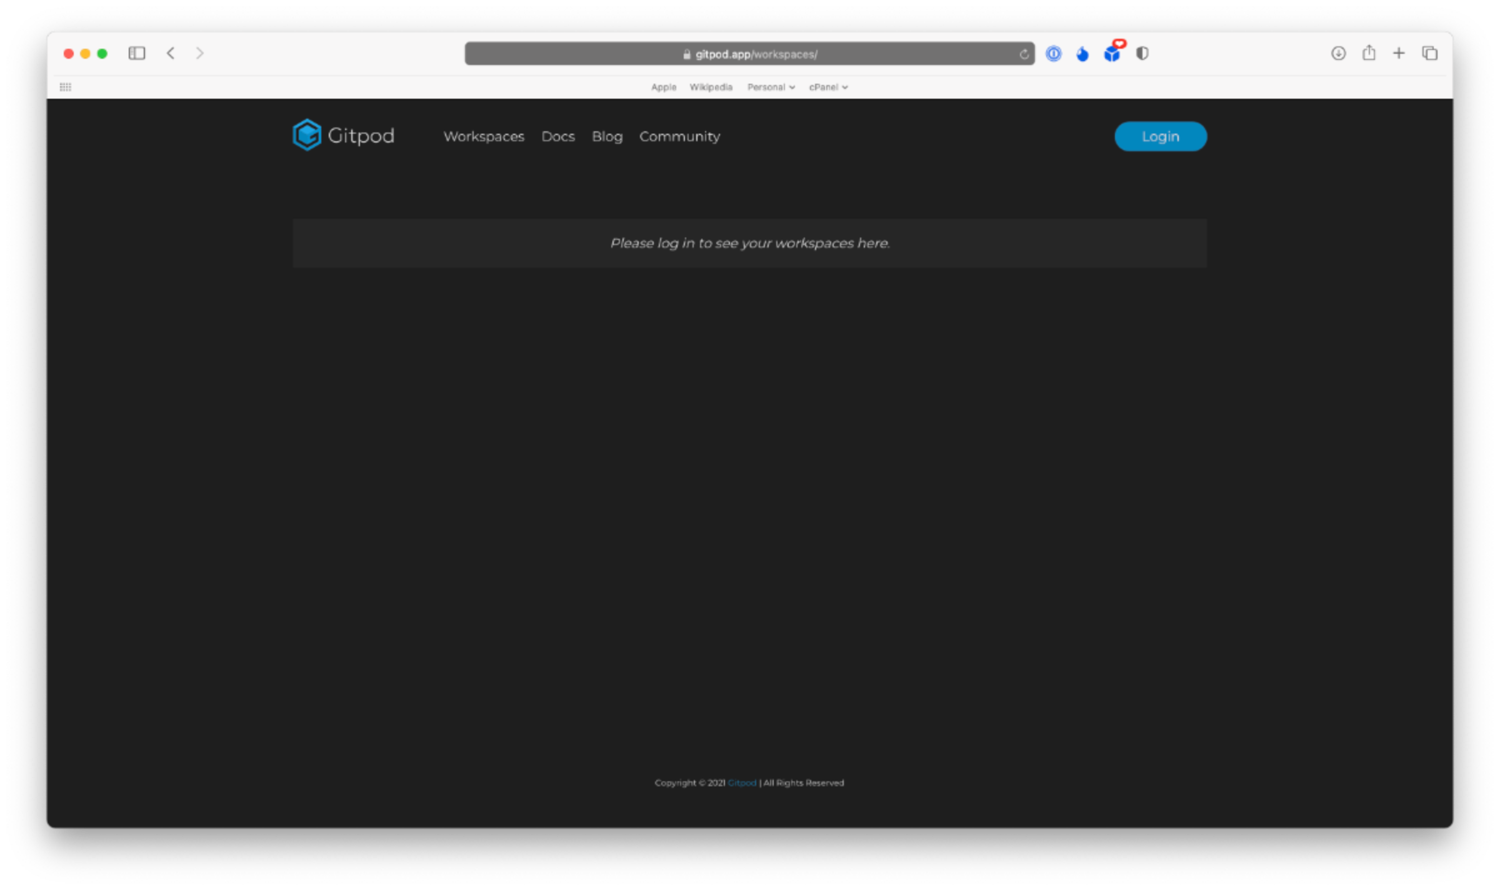This screenshot has width=1500, height=890.
Task: Go back with the back arrow
Action: tap(171, 53)
